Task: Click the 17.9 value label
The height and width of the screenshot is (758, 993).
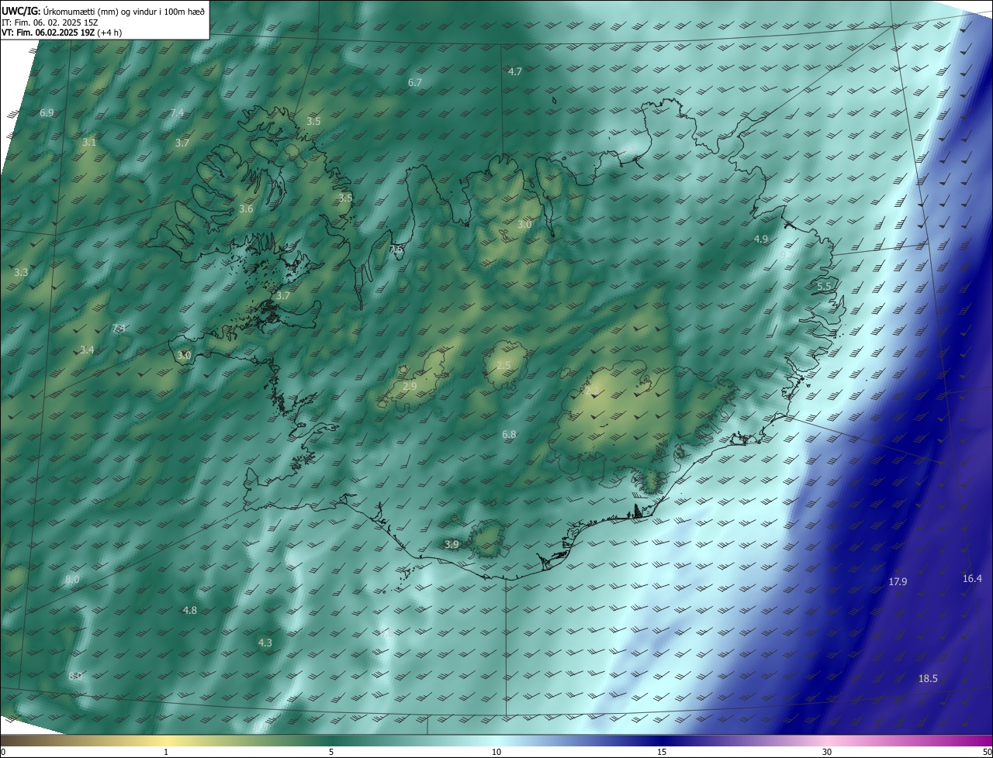Action: [898, 581]
